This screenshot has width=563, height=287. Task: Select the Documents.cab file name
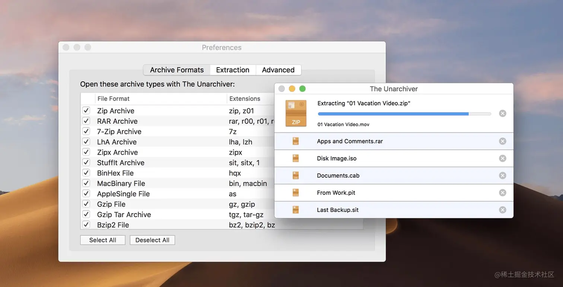(338, 175)
